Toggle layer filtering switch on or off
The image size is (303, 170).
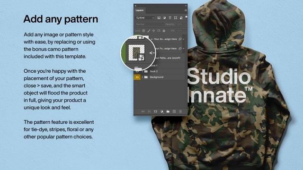click(x=186, y=17)
